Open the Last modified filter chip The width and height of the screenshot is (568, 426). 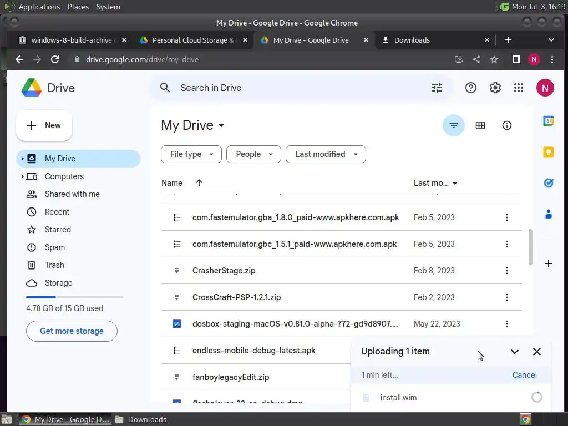[326, 154]
